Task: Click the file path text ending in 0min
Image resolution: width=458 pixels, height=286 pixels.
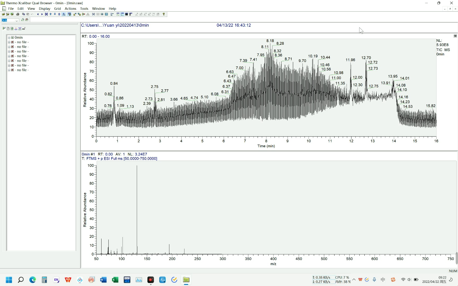Action: tap(115, 25)
